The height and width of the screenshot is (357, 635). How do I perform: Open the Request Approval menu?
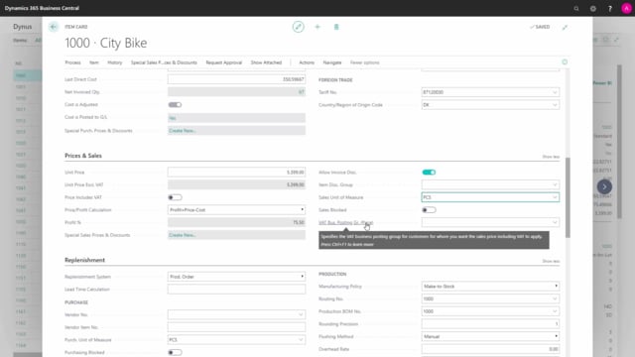tap(223, 62)
